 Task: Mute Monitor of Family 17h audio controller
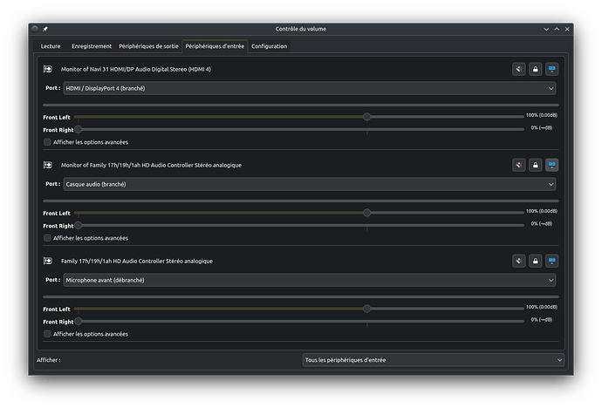pos(518,165)
